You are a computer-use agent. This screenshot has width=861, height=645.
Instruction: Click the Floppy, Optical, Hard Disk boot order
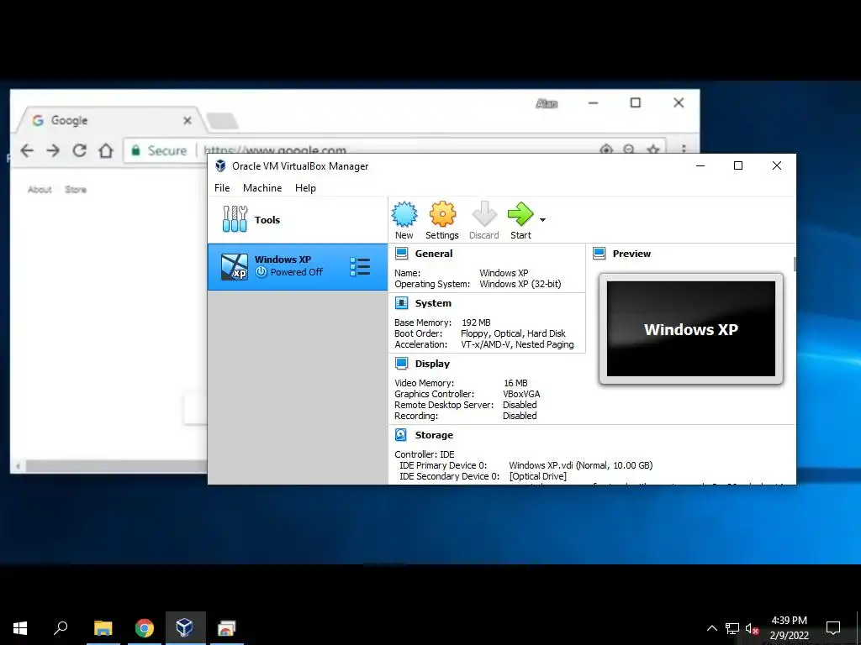pyautogui.click(x=513, y=333)
